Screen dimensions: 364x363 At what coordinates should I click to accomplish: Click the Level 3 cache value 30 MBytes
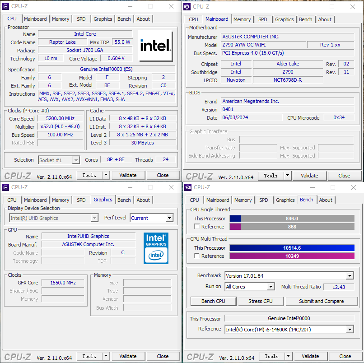(143, 143)
